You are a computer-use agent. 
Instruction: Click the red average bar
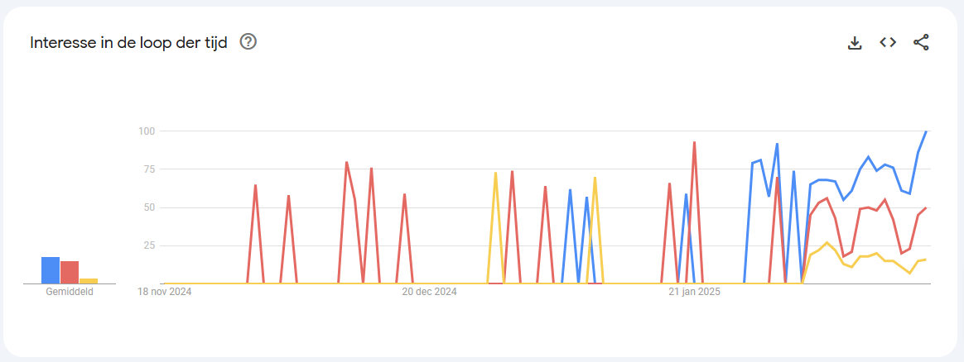pyautogui.click(x=70, y=273)
